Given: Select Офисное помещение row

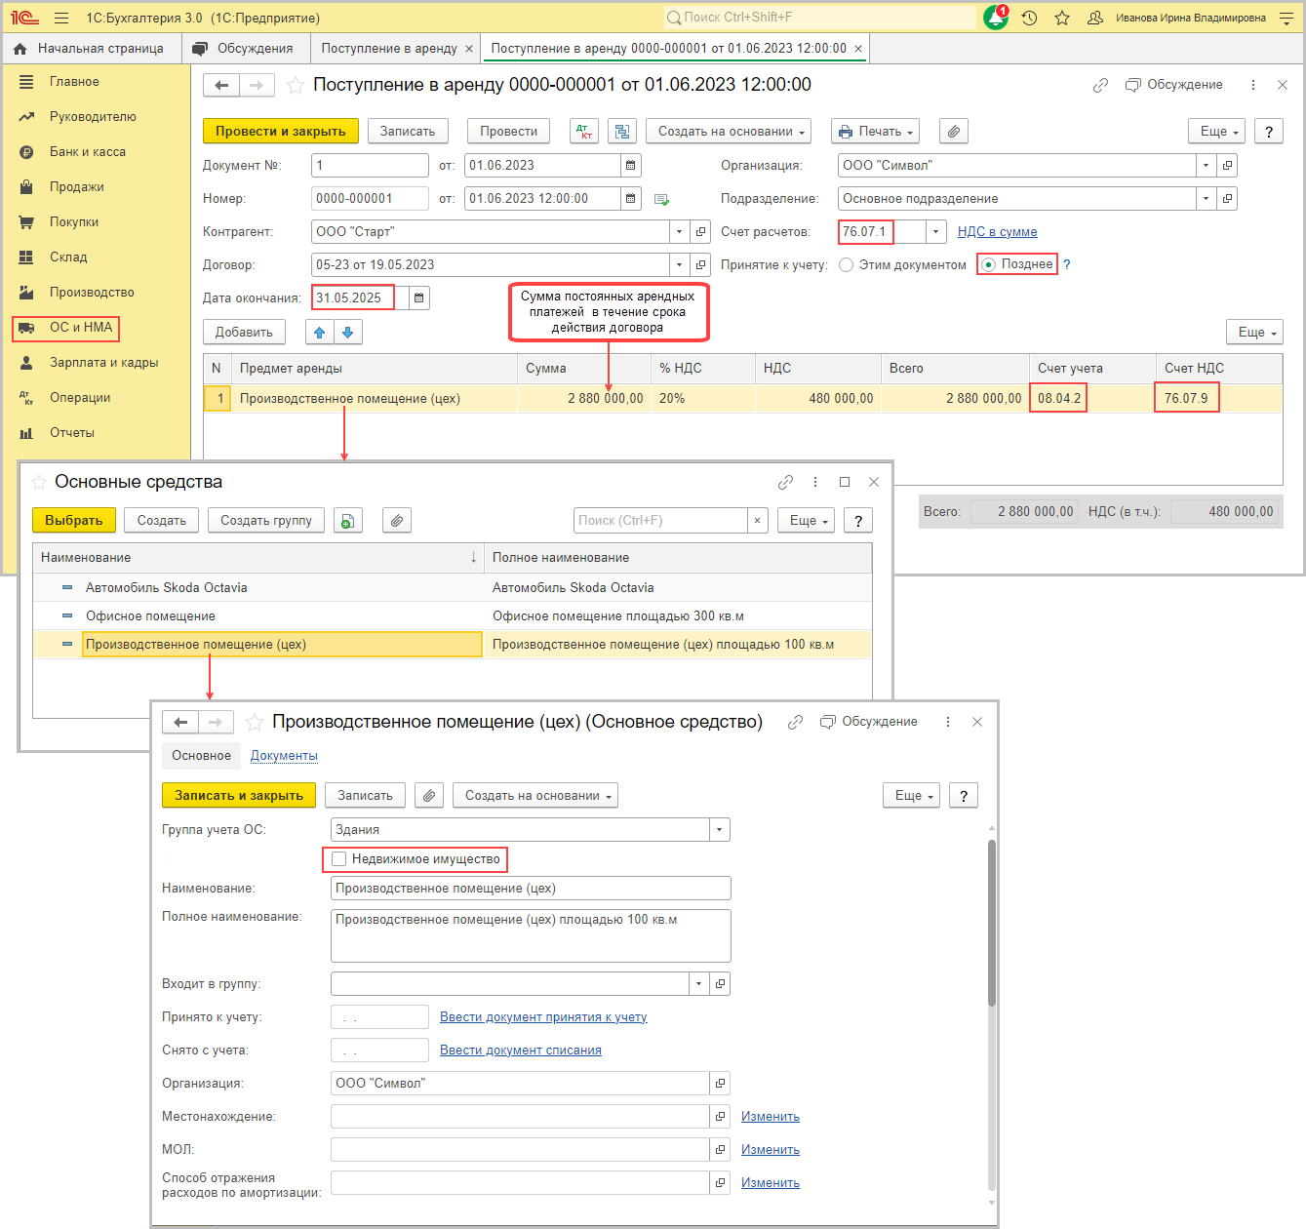Looking at the screenshot, I should pos(453,616).
